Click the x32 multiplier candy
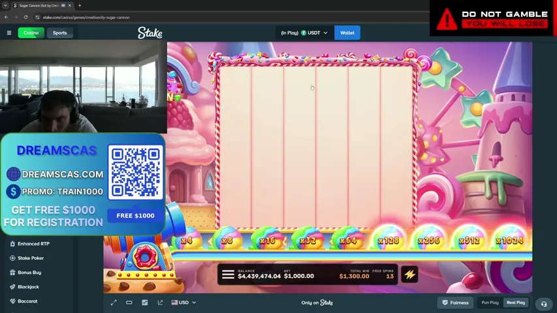This screenshot has height=313, width=557. [x=308, y=240]
